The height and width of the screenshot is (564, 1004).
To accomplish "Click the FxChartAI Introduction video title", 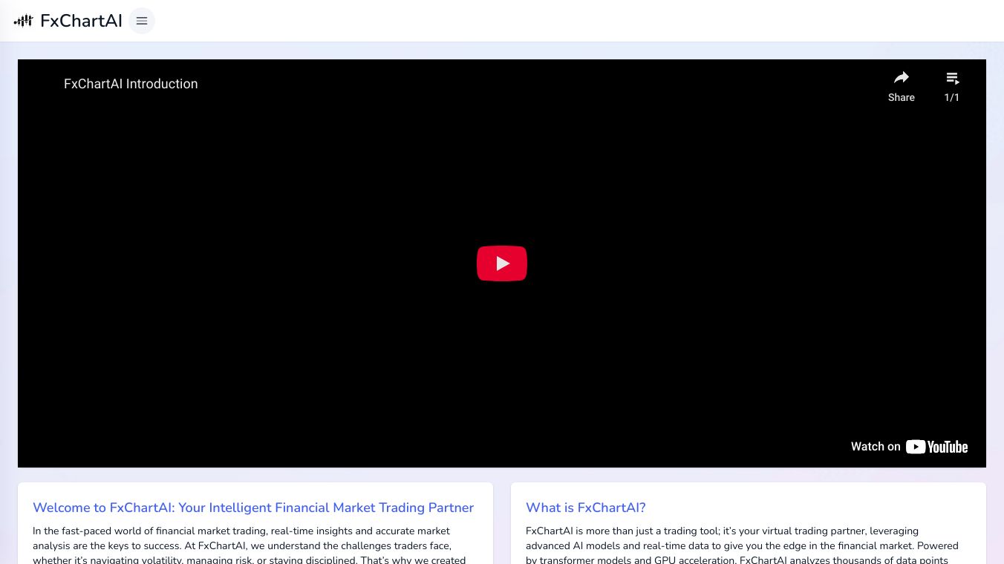I will (131, 84).
